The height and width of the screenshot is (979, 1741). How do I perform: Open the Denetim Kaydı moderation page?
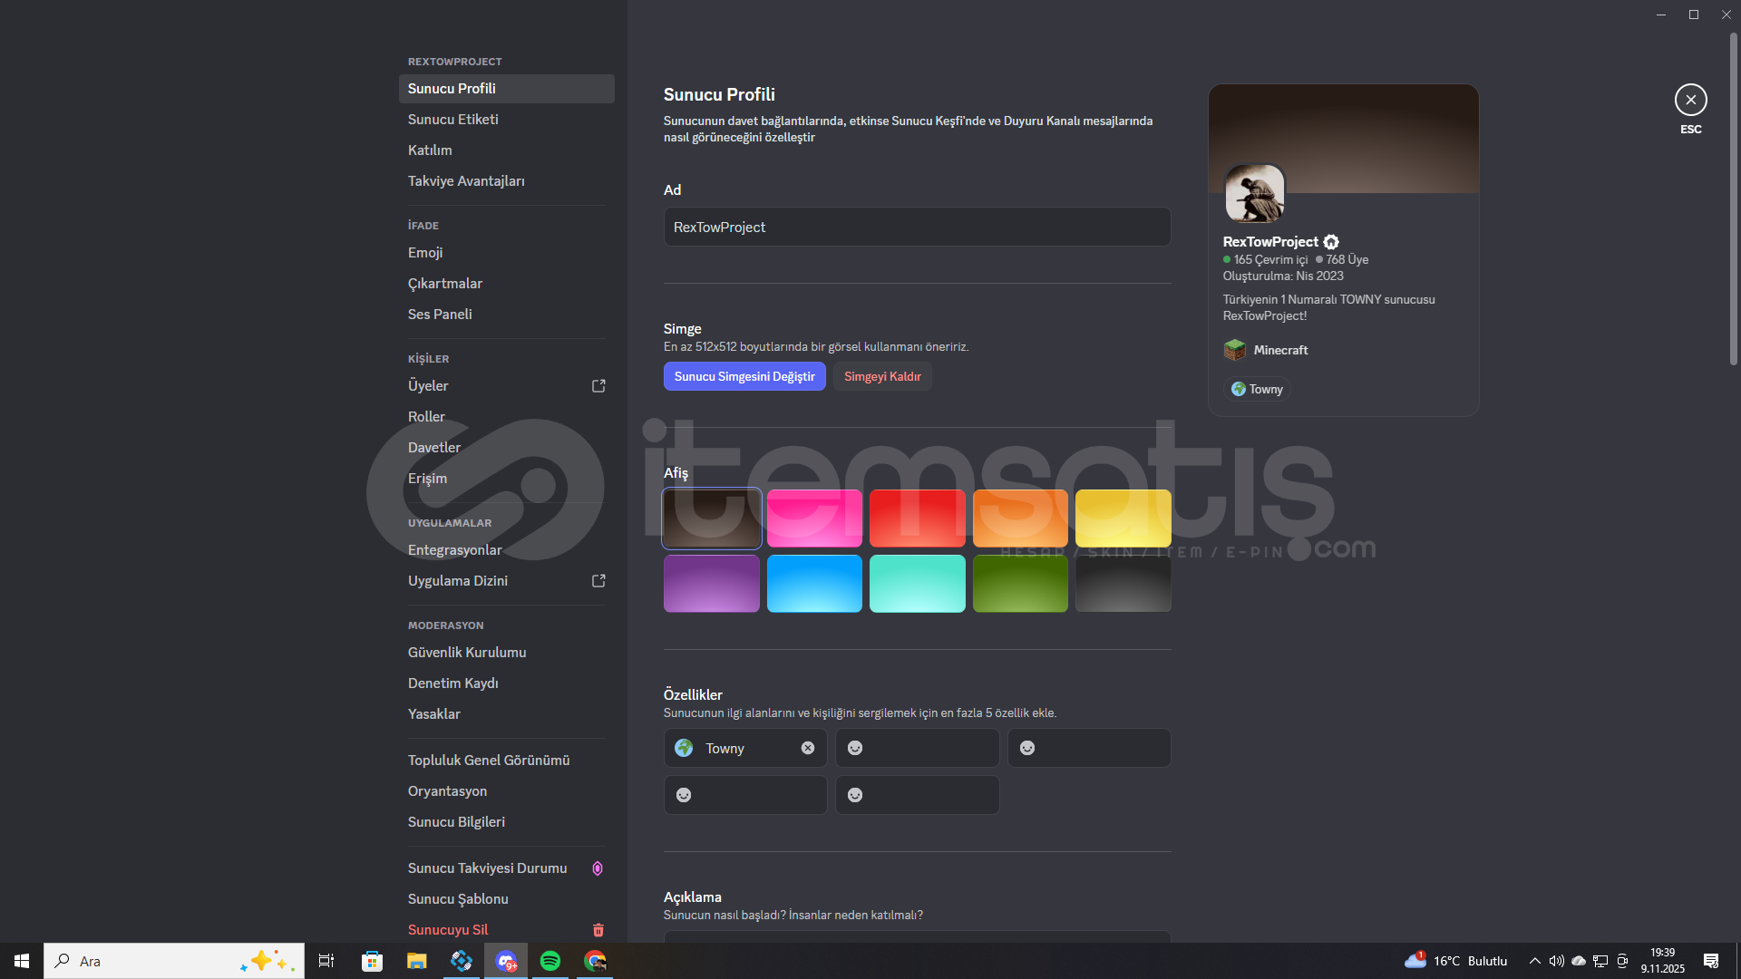[453, 683]
